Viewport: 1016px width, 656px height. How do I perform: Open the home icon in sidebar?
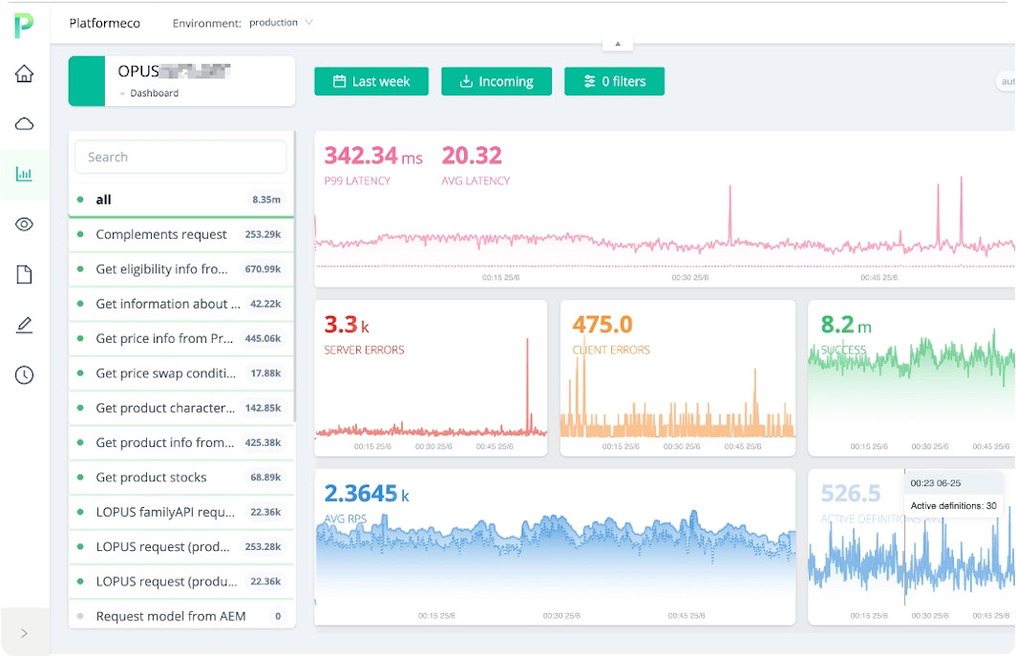tap(24, 74)
